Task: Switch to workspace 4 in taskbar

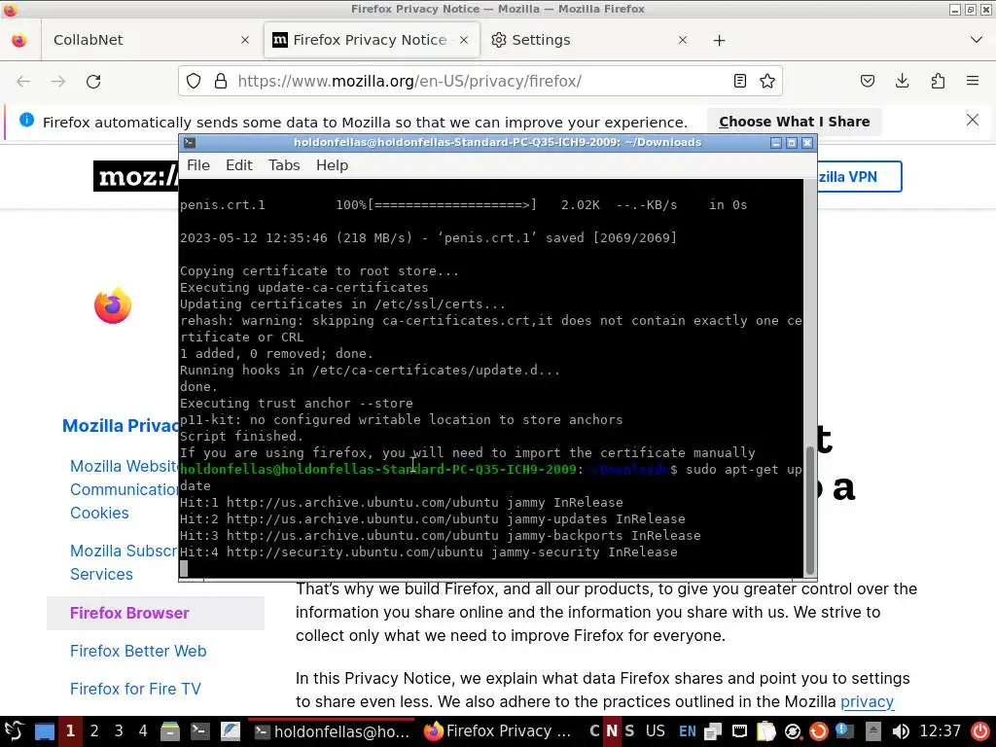Action: [143, 731]
